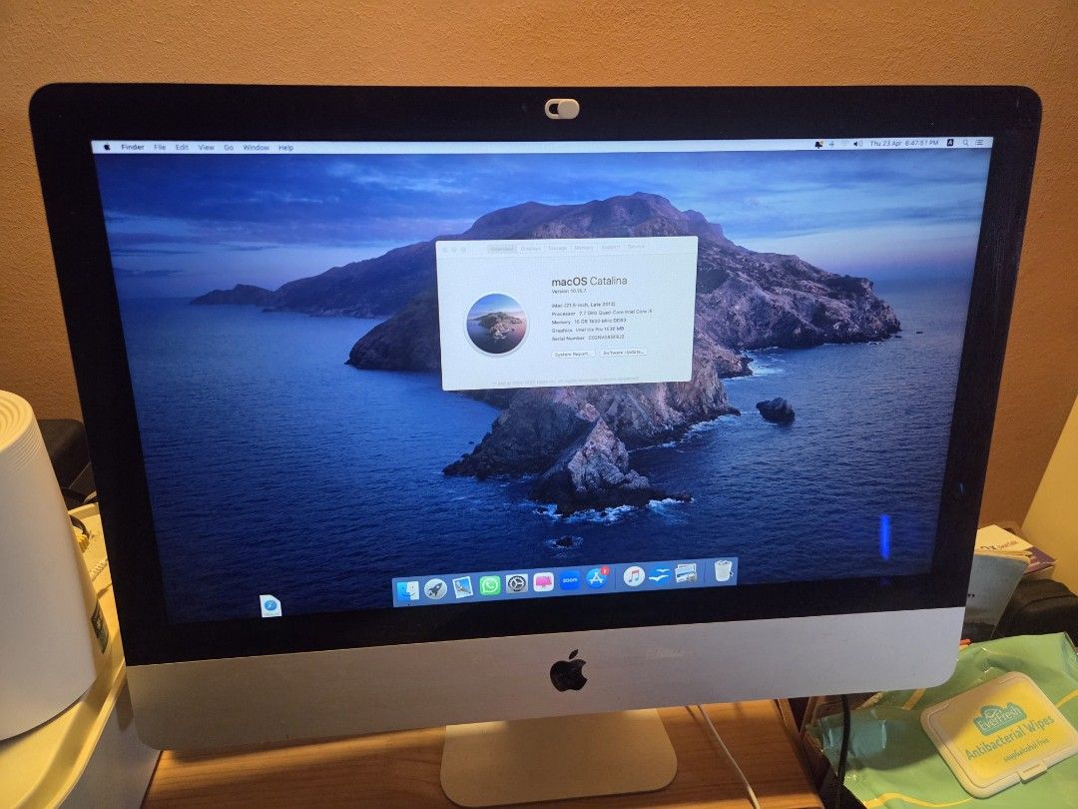The height and width of the screenshot is (809, 1078).
Task: Switch to the Memory tab
Action: point(584,247)
